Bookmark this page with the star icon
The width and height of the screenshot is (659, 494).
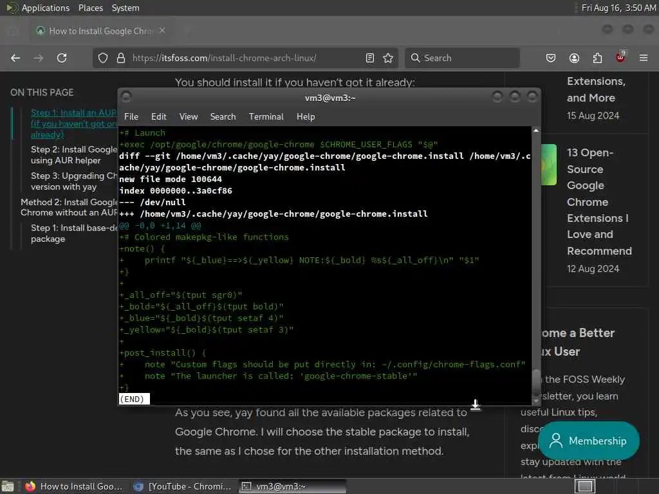tap(388, 58)
